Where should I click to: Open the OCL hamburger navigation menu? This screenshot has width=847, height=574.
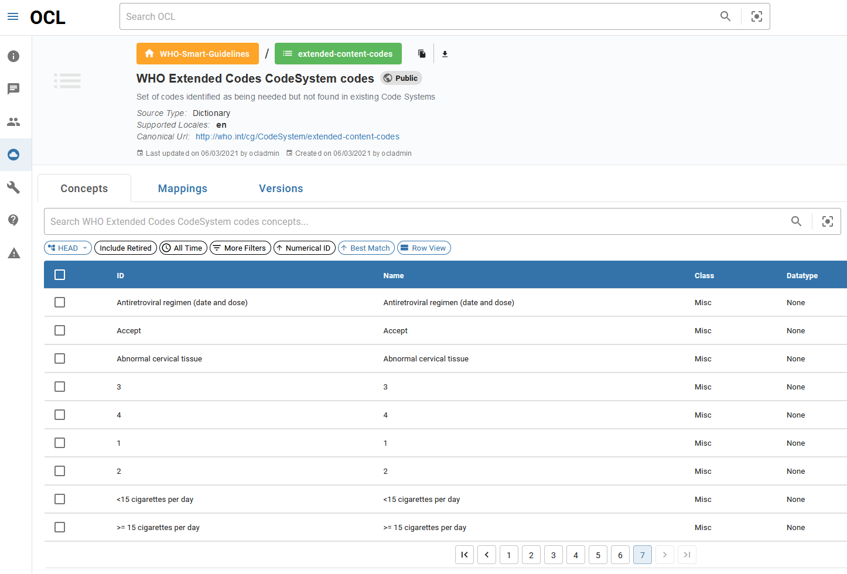(x=13, y=16)
